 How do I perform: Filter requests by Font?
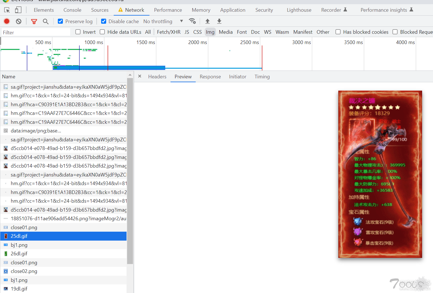[x=242, y=32]
